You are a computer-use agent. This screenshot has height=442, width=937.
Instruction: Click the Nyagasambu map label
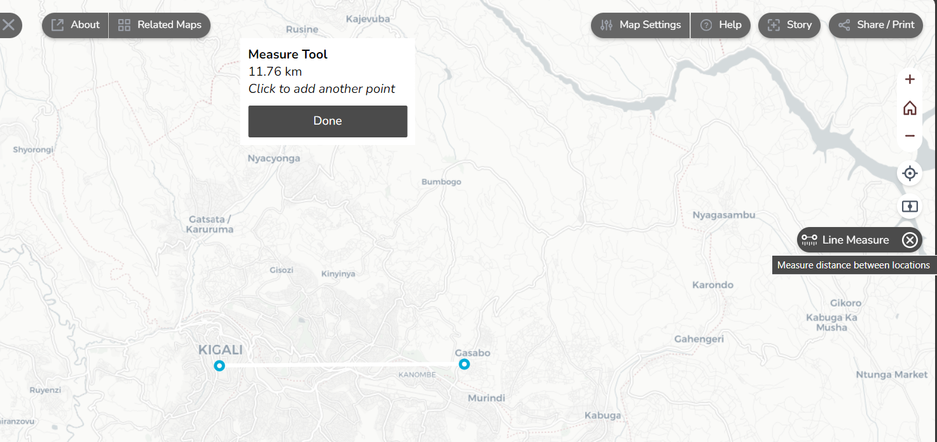(724, 215)
